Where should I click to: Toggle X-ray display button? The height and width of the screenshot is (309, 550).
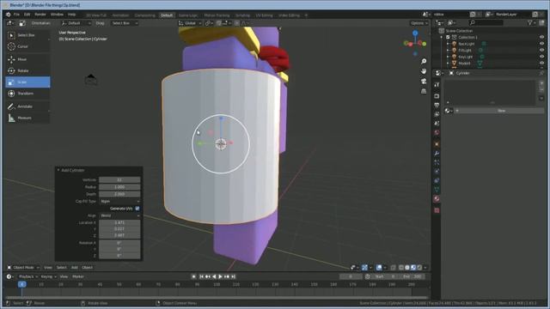(x=394, y=267)
